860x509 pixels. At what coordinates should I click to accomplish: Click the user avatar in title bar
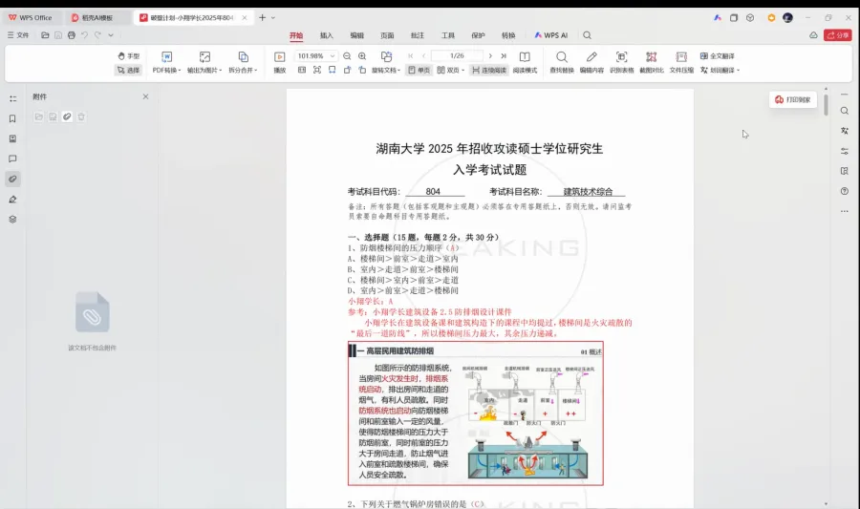pyautogui.click(x=787, y=17)
